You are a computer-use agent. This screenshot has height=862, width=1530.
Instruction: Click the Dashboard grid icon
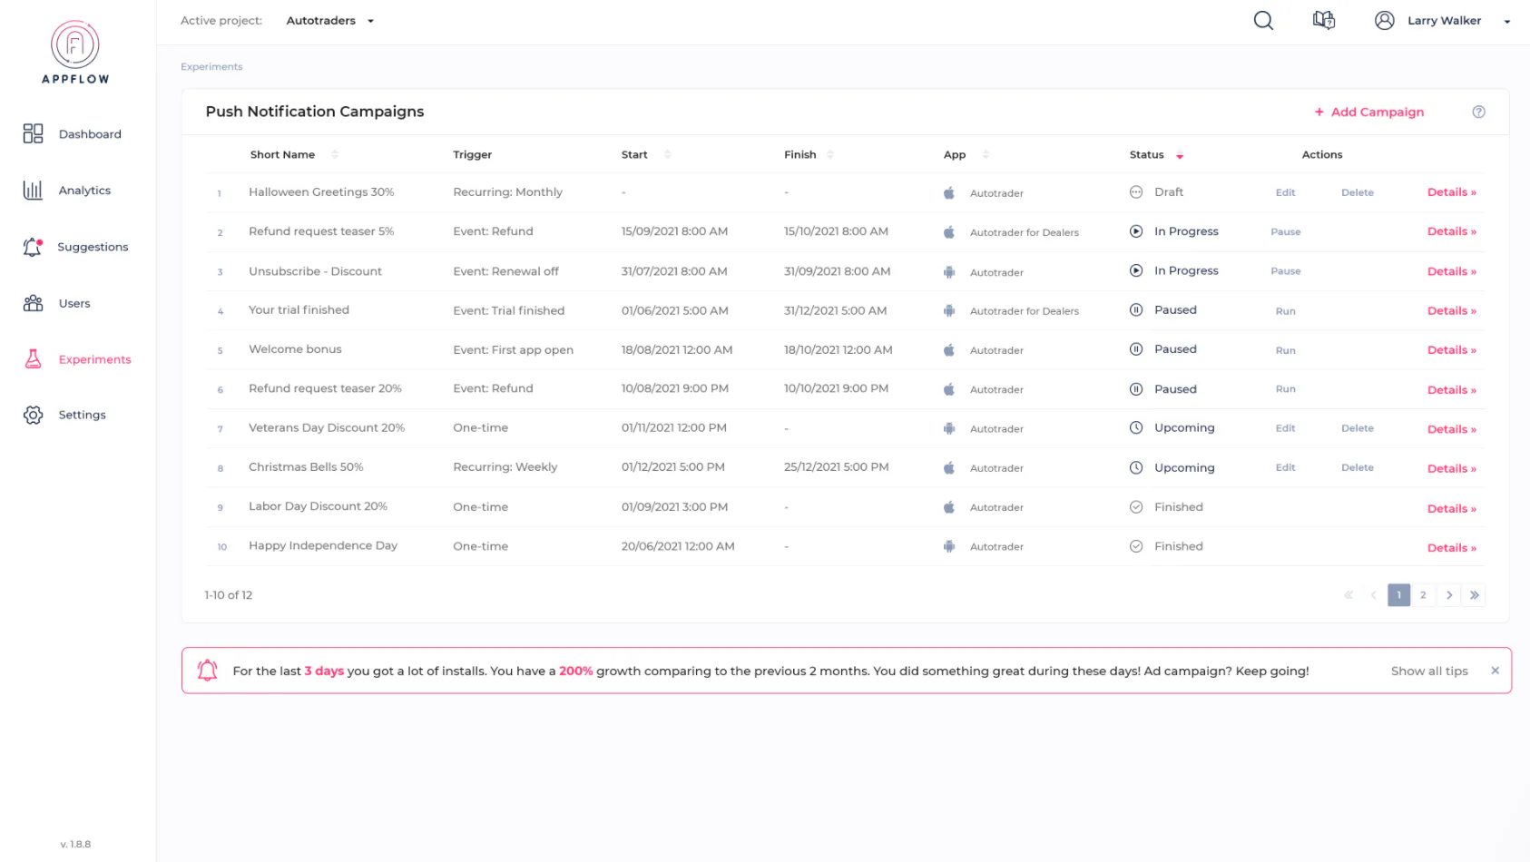pyautogui.click(x=33, y=133)
